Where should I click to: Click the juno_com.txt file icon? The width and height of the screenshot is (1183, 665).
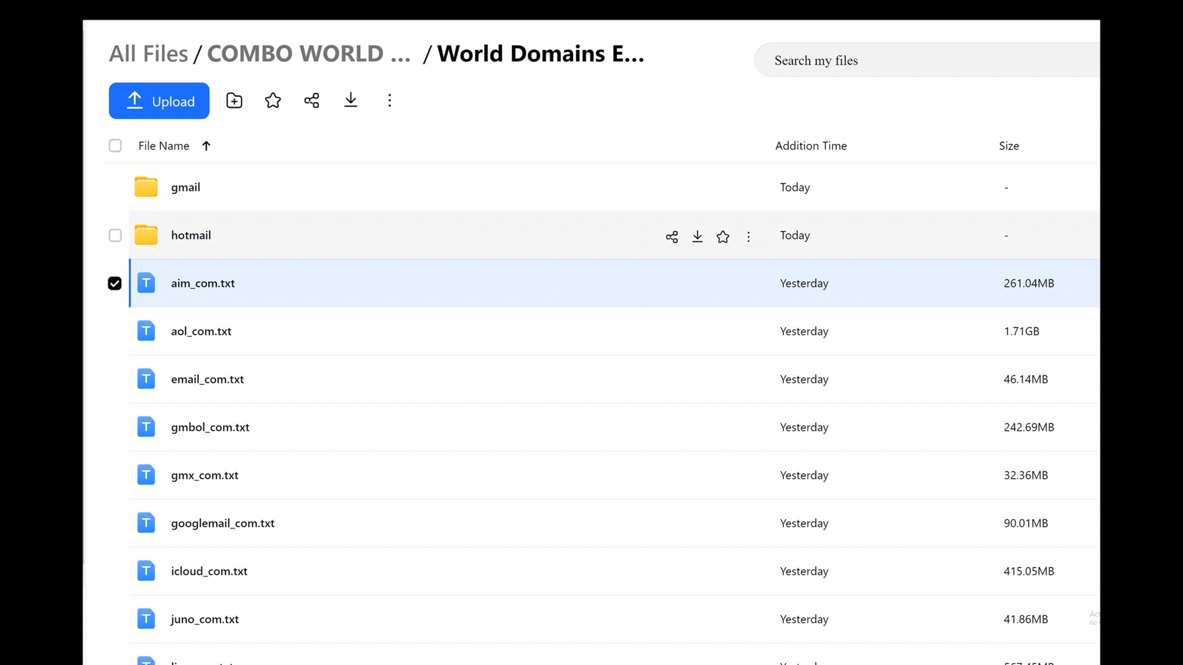146,619
